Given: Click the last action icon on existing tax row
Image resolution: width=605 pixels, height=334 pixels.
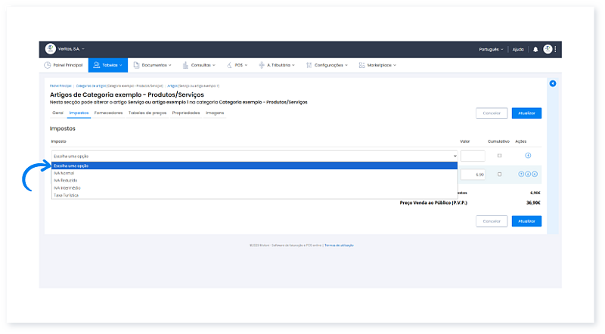Looking at the screenshot, I should tap(535, 175).
